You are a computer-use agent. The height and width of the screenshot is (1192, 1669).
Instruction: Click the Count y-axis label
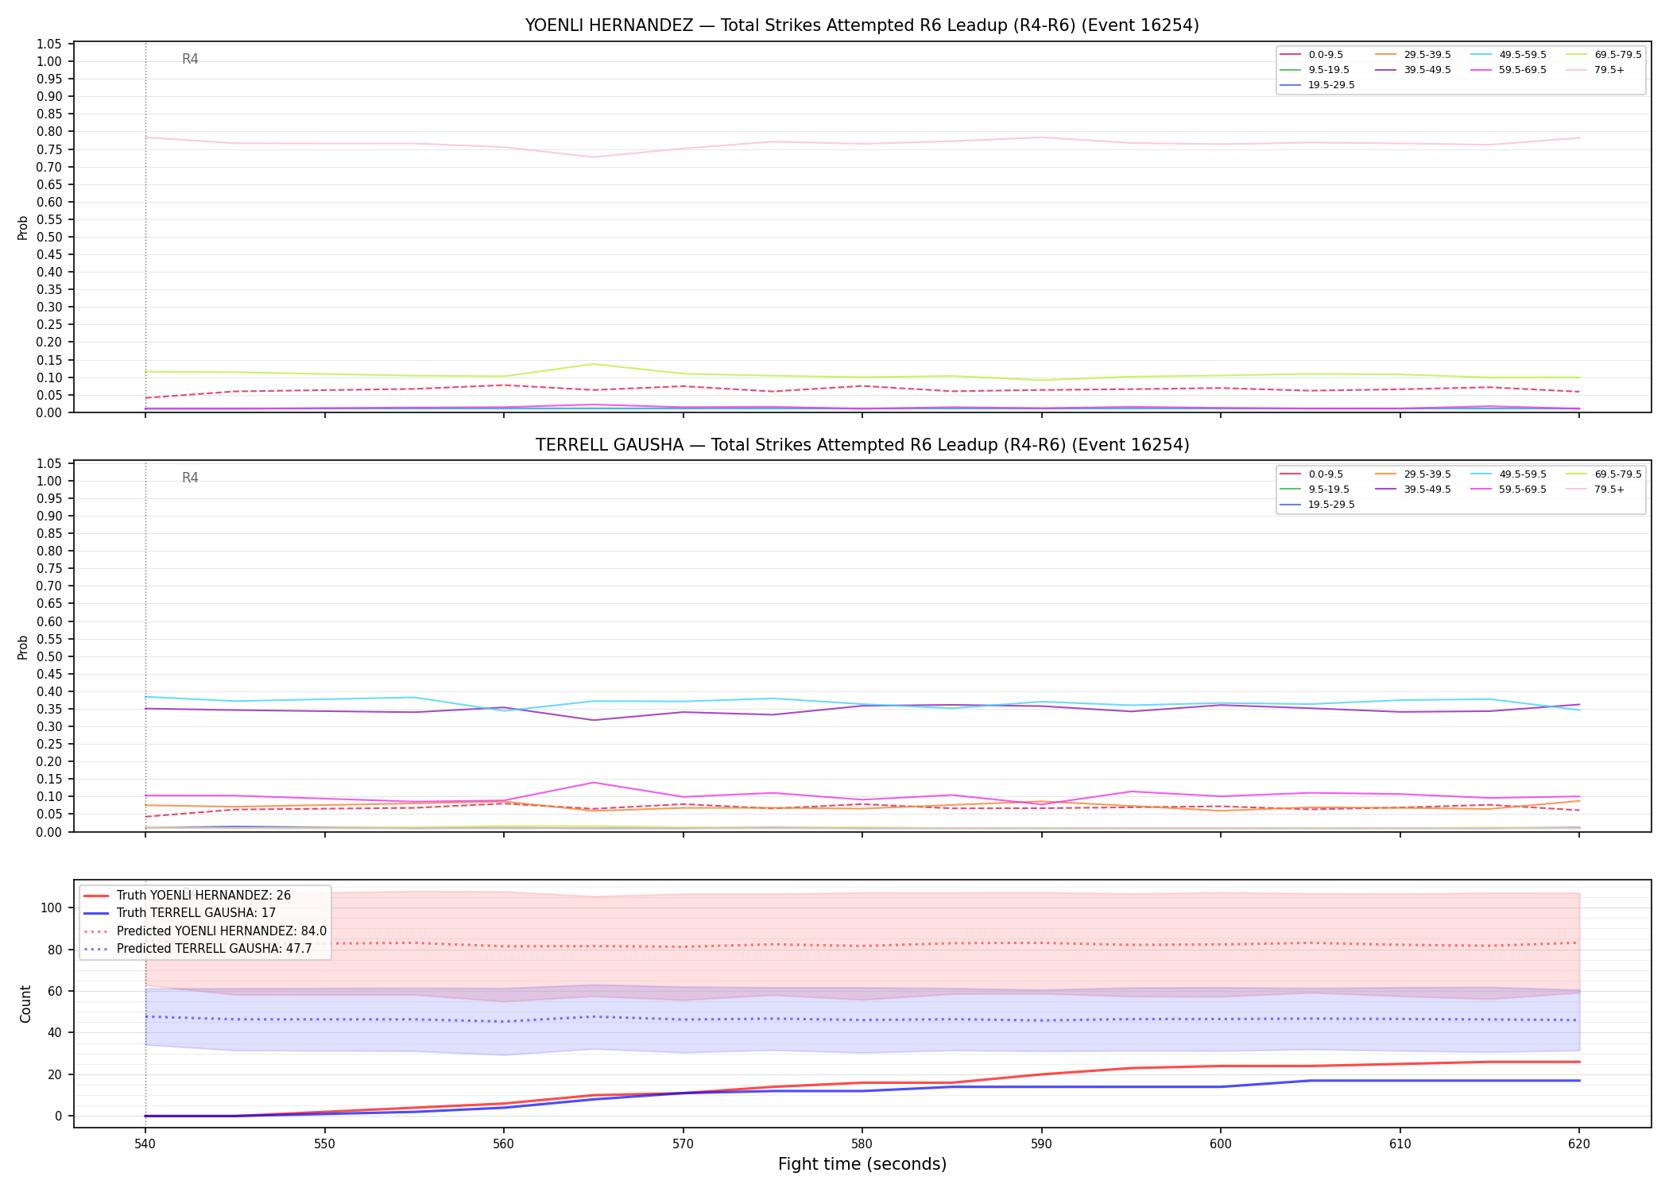[25, 1004]
